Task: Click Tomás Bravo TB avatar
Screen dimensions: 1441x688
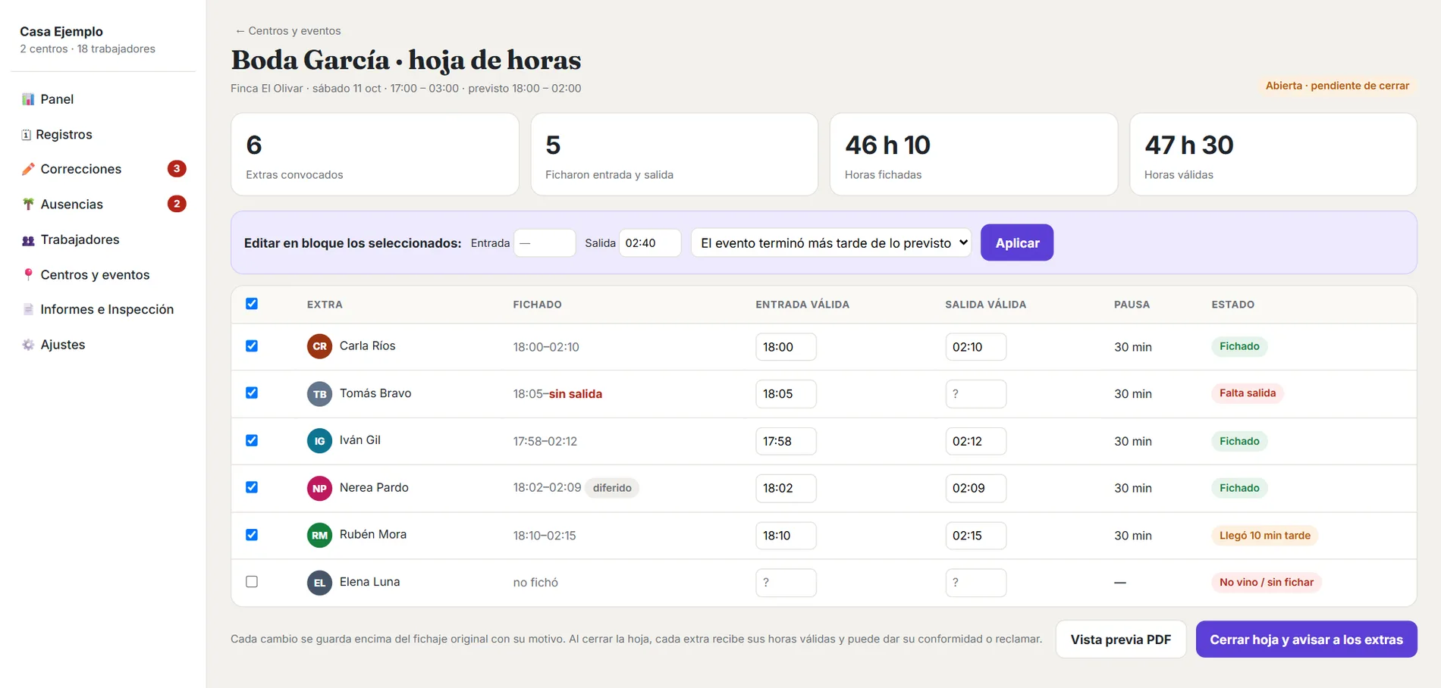Action: (x=319, y=394)
